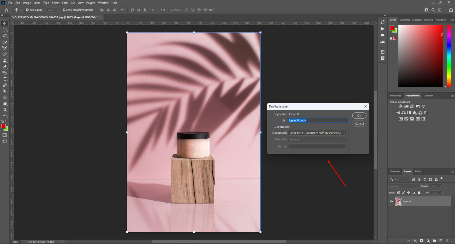
Task: Open the Filter menu
Action: point(65,3)
